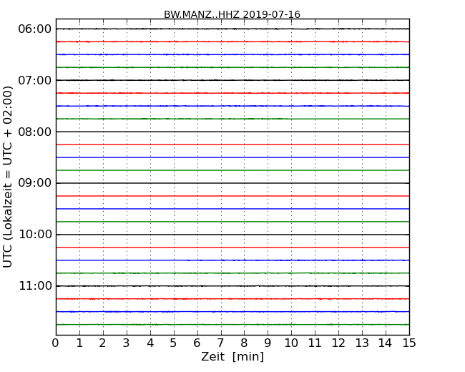465x372 pixels.
Task: Click the 07:00 time label
Action: click(35, 80)
